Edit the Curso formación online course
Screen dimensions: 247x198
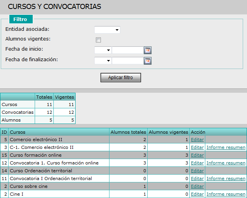point(197,155)
